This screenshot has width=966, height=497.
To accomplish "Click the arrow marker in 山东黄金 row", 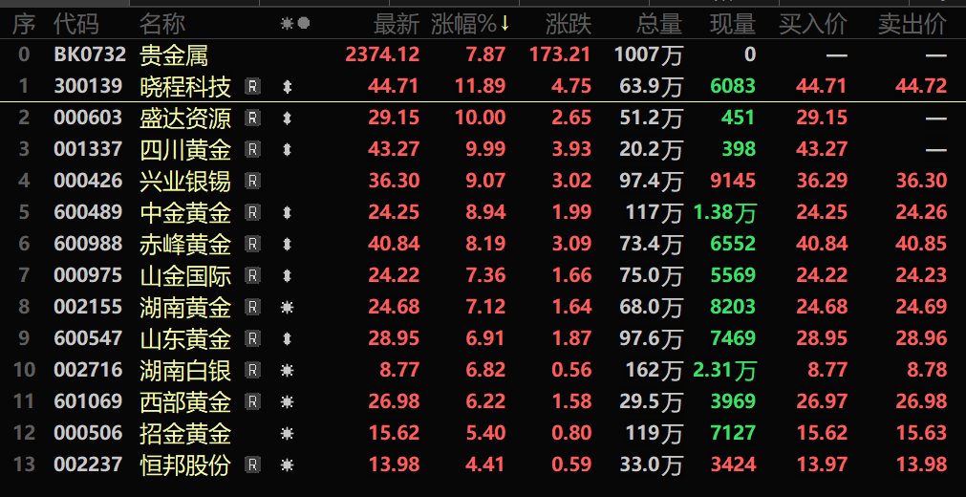I will (287, 338).
